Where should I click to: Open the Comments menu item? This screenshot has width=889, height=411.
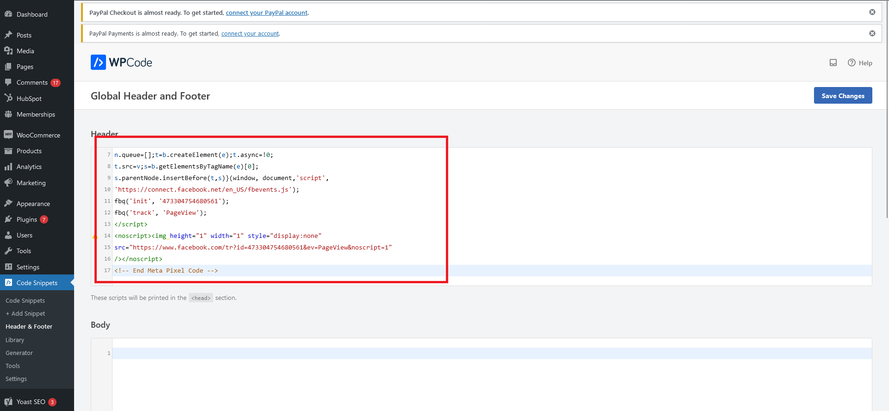[32, 82]
